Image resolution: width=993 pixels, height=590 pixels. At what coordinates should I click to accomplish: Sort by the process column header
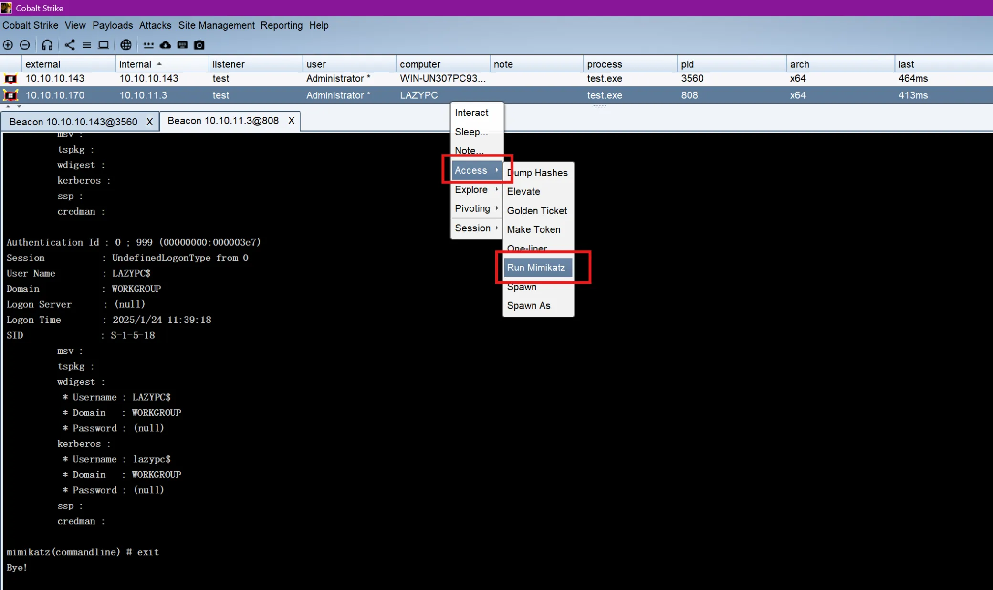click(x=630, y=64)
